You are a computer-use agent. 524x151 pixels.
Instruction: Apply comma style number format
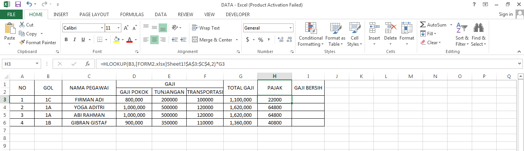[x=269, y=40]
